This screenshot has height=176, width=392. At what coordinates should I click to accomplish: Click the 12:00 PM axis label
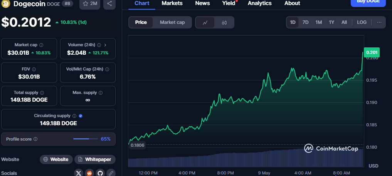148,173
